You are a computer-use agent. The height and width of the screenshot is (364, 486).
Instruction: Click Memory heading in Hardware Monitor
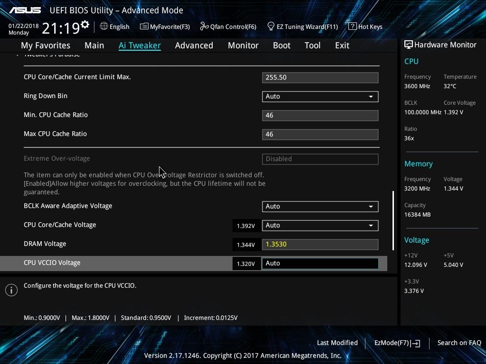pos(419,164)
